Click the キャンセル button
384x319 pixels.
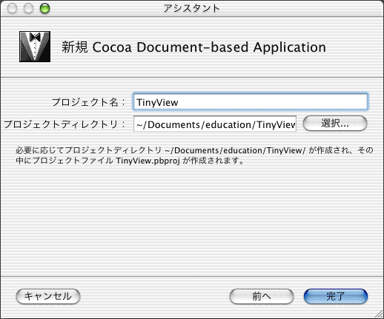point(48,296)
